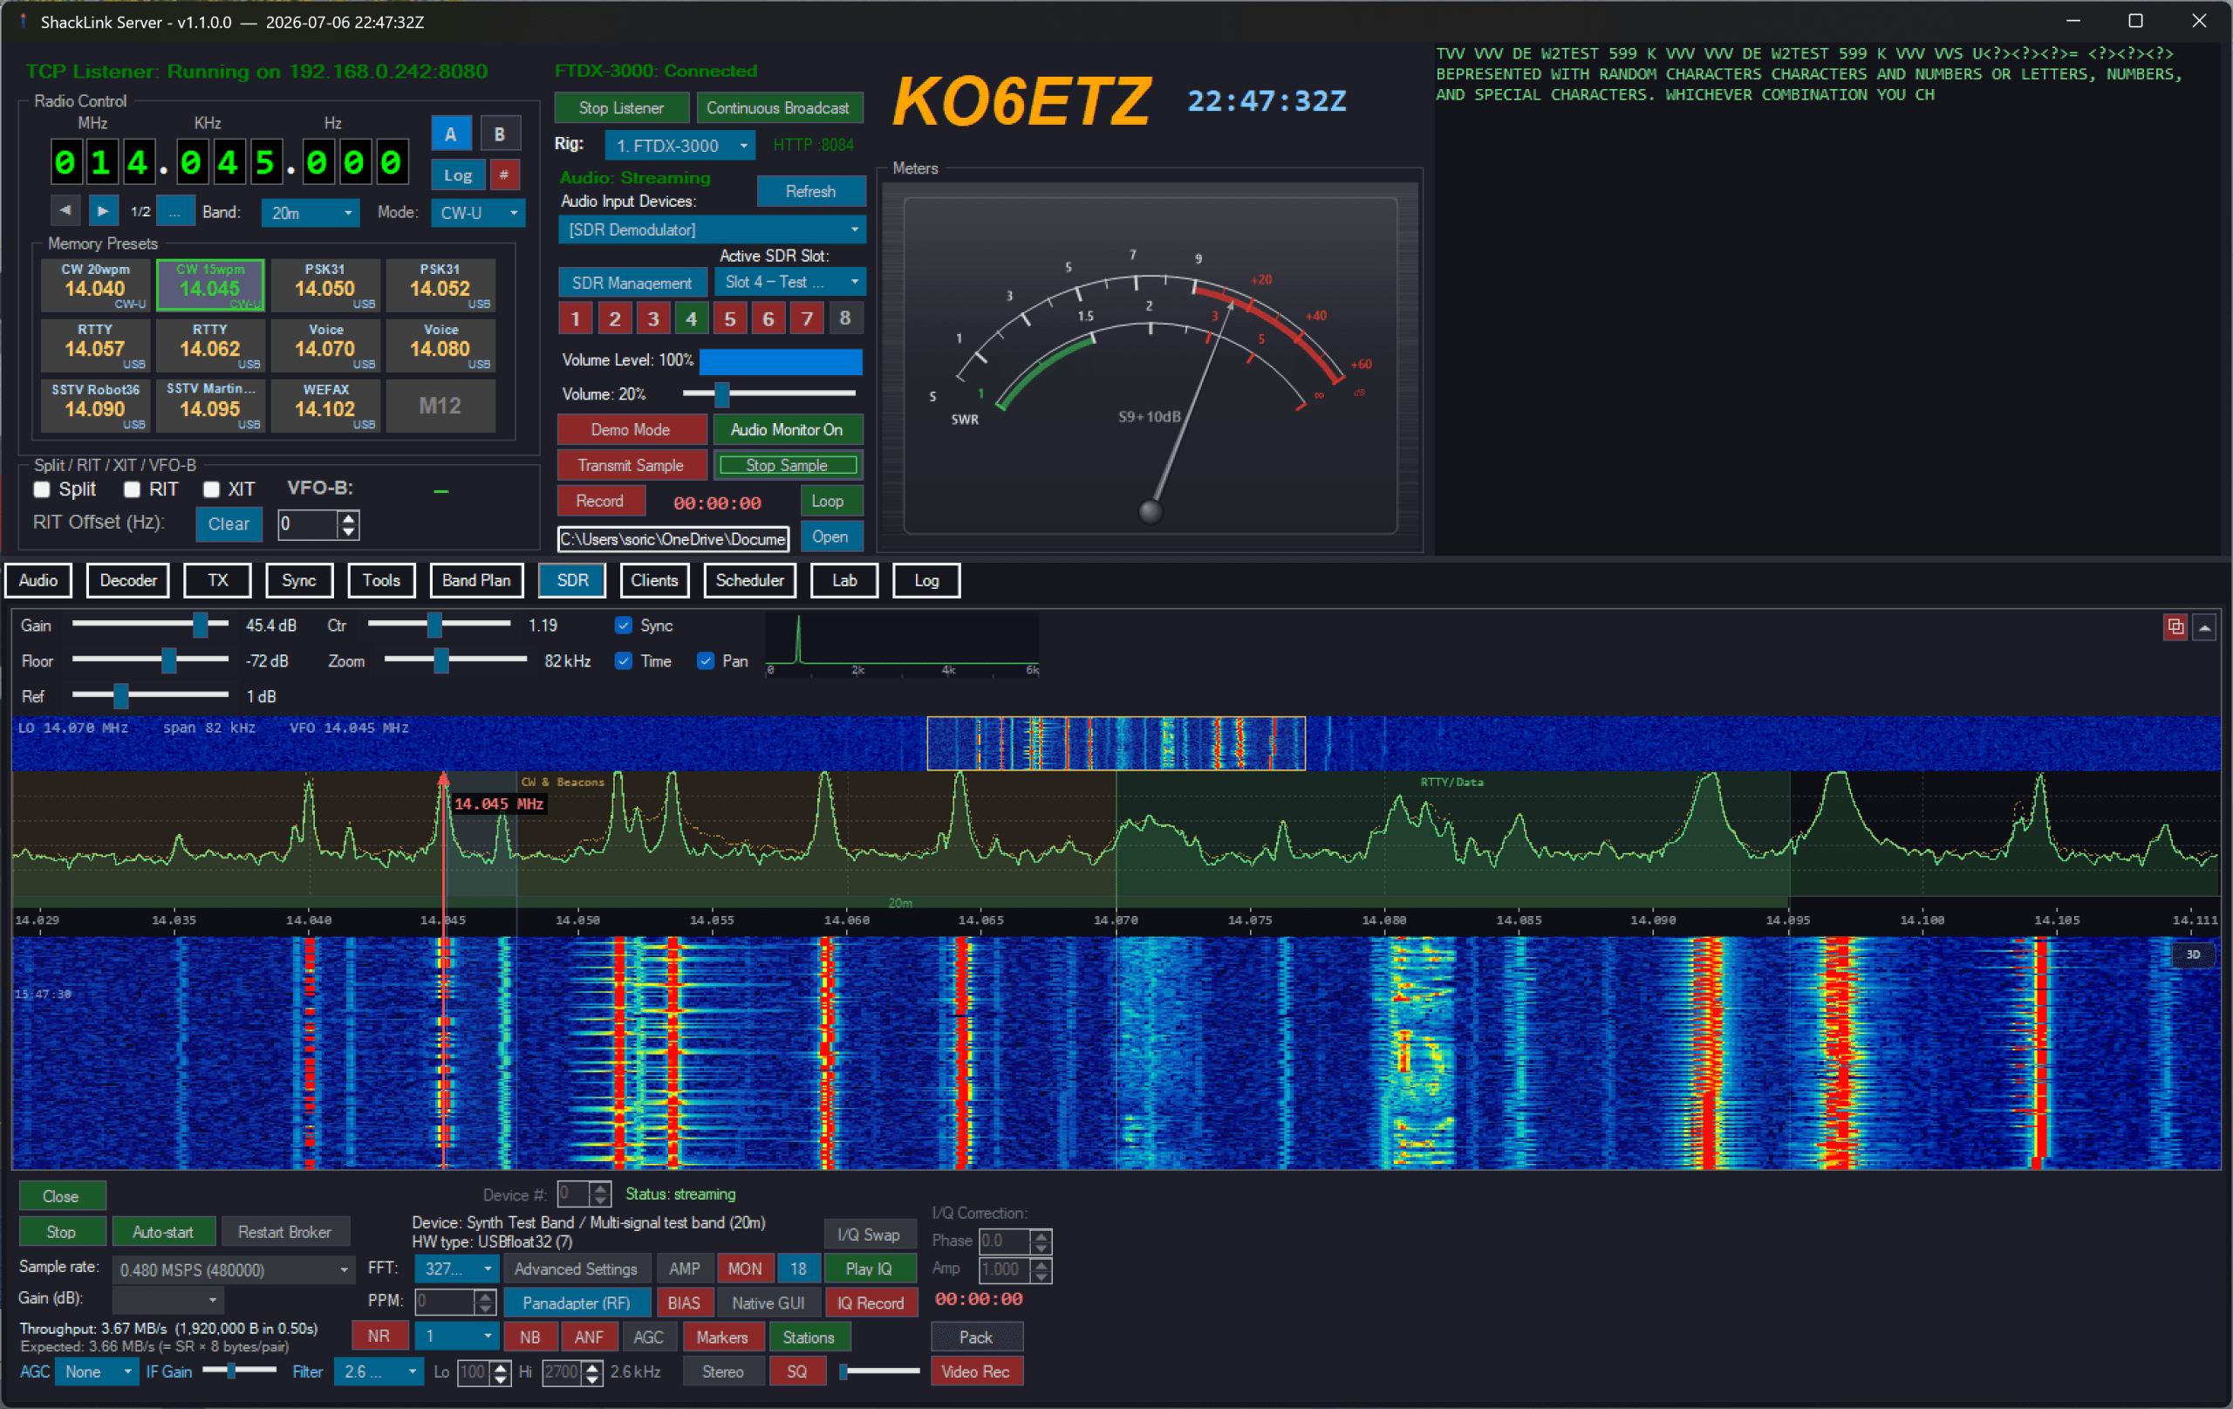Click the Transmit Sample button
This screenshot has width=2233, height=1409.
(631, 465)
